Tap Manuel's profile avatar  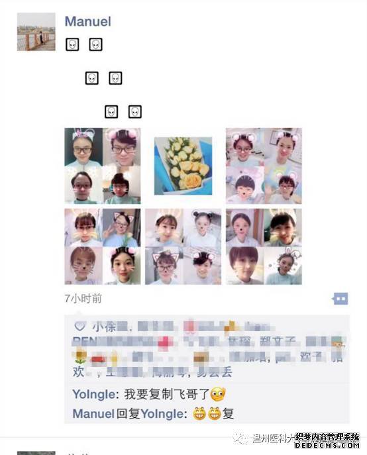(36, 32)
